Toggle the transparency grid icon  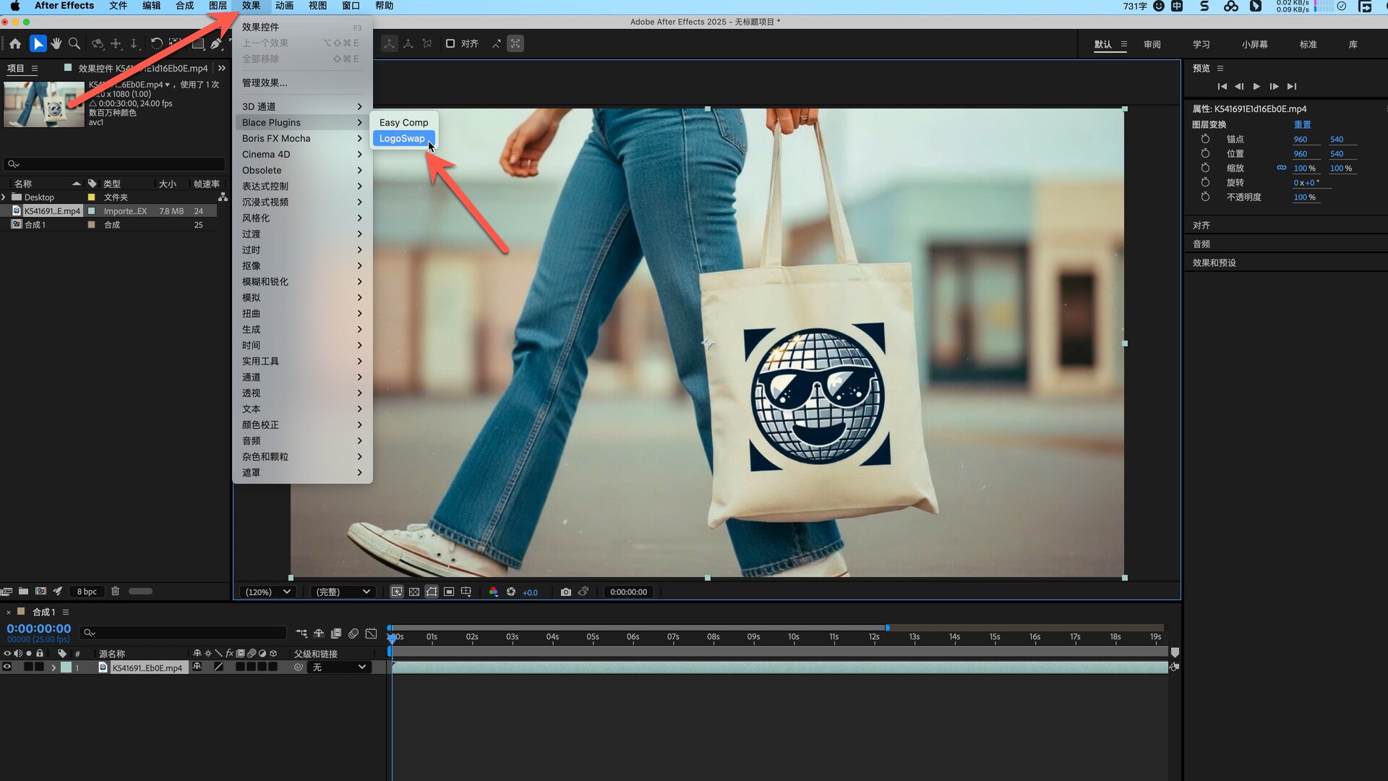[414, 592]
